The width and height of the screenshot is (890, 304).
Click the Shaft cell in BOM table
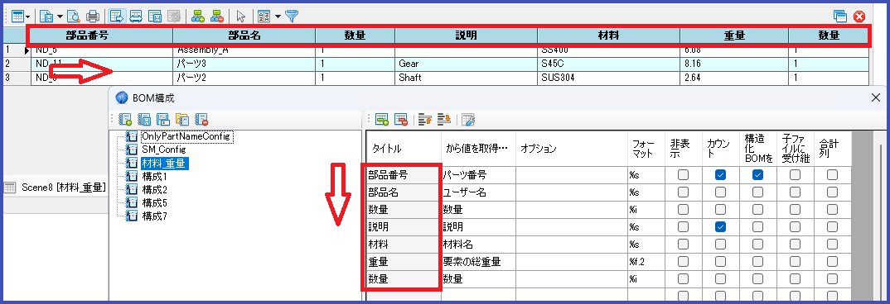(466, 78)
